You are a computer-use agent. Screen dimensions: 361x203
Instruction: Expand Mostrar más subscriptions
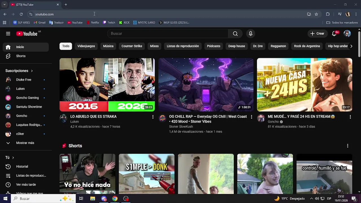click(x=26, y=143)
